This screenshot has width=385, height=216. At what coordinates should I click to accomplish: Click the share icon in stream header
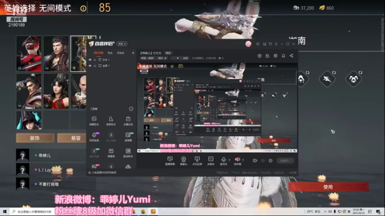292,56
